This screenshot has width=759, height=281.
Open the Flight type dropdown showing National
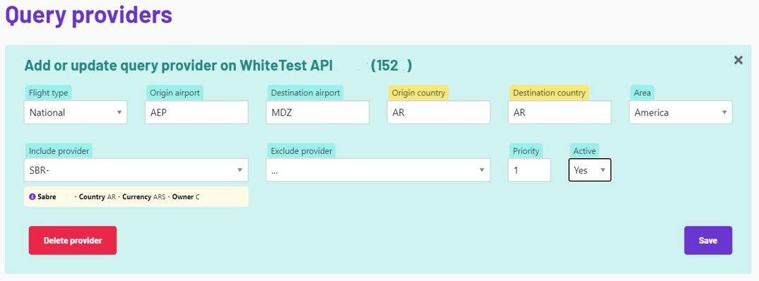tap(76, 112)
